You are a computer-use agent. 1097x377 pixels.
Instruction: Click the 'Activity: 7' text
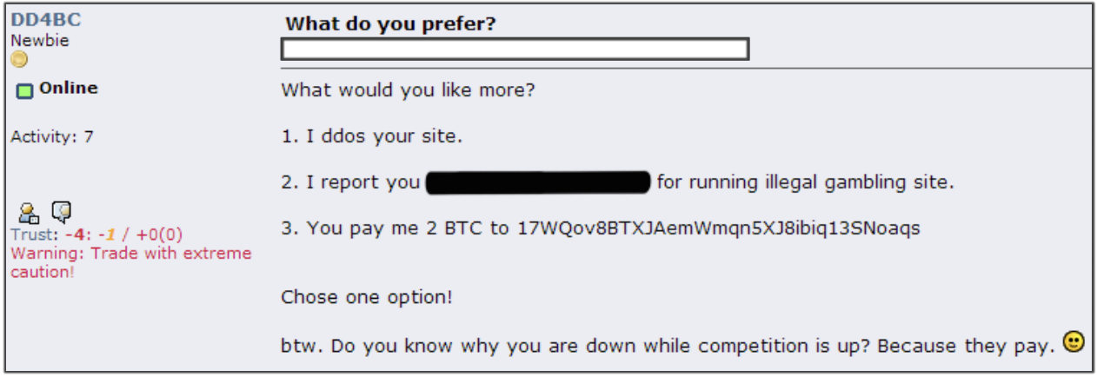click(51, 136)
